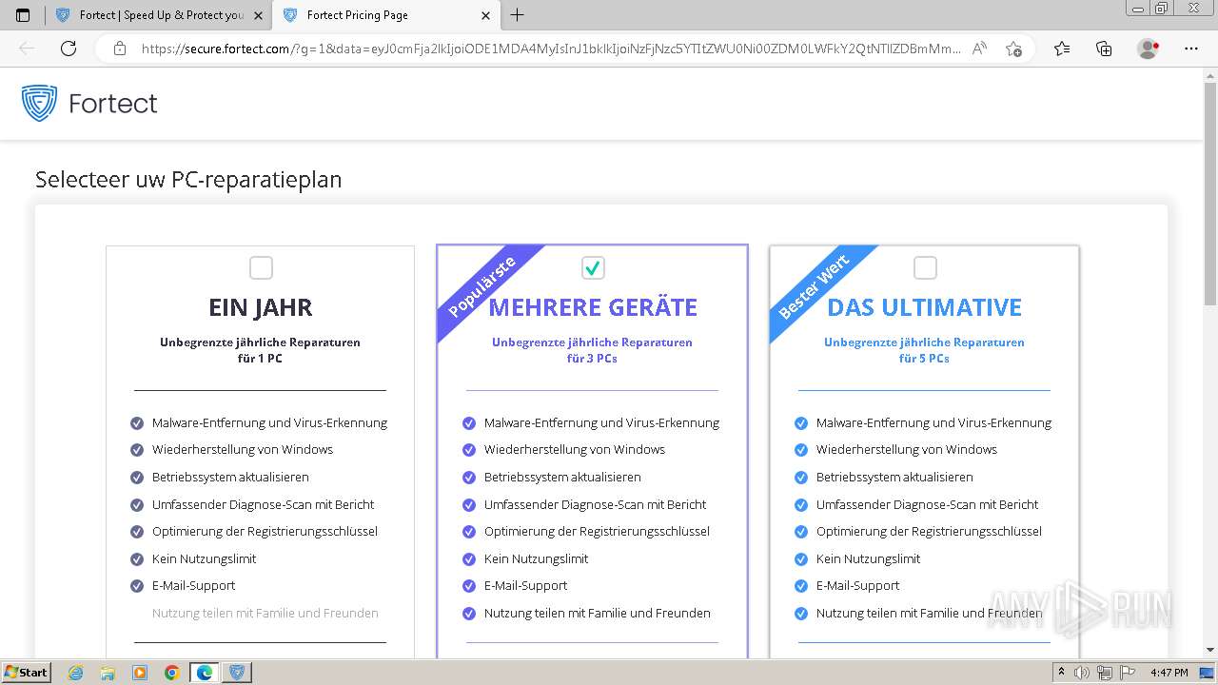Open the tab actions menu icon
The image size is (1218, 685).
click(x=23, y=15)
